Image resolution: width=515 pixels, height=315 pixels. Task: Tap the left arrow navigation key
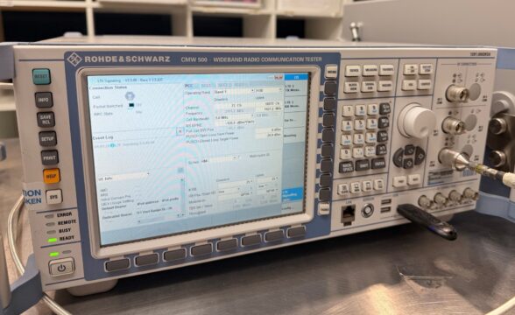coord(399,158)
